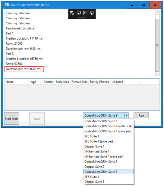Screen dimensions: 164x186
Task: Click the log's vertical scrollbar thumb
Action: point(157,45)
